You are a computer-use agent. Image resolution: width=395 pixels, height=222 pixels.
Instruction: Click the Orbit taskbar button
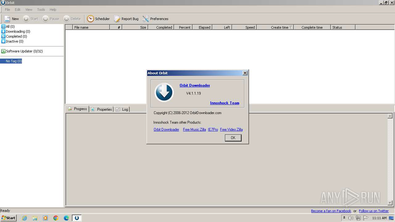(77, 218)
